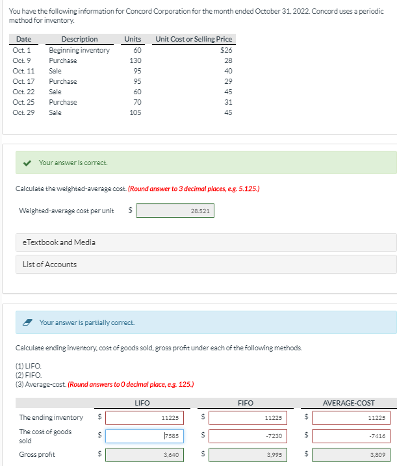The height and width of the screenshot is (466, 397).
Task: Click the 'Oct. 17' date cell
Action: [x=23, y=81]
